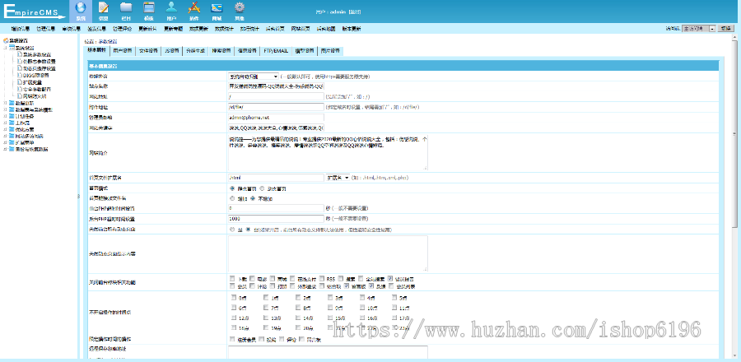
Task: Click the site description textarea
Action: [328, 152]
